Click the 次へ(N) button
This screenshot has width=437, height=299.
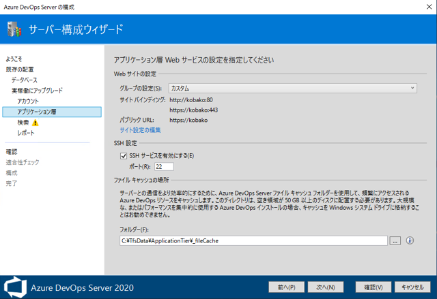(x=326, y=287)
